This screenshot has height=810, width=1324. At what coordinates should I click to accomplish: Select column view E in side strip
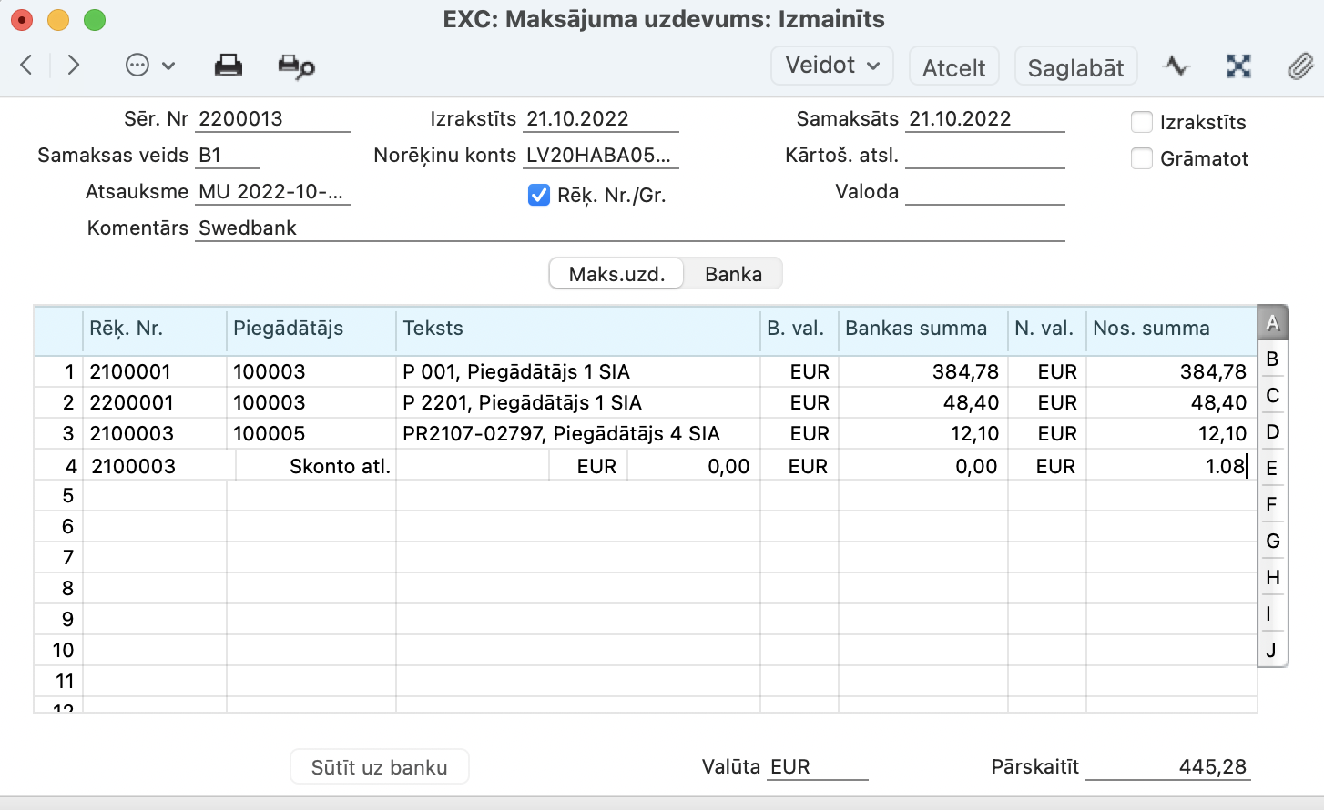coord(1272,468)
